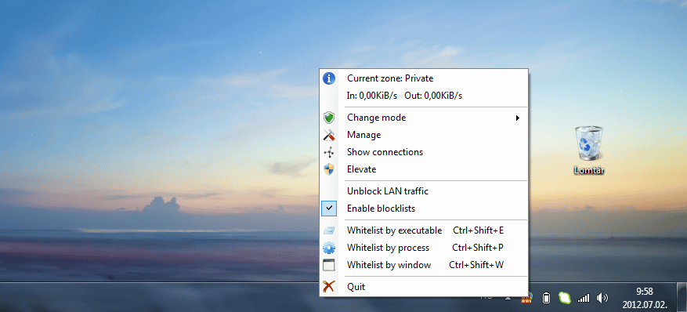Image resolution: width=687 pixels, height=312 pixels.
Task: Click the Ctrl+Shift+E shortcut label
Action: pos(479,230)
